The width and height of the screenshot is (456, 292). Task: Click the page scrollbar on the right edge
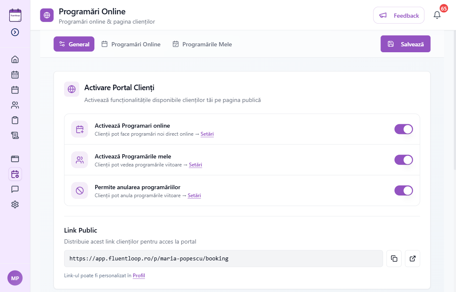(455, 99)
